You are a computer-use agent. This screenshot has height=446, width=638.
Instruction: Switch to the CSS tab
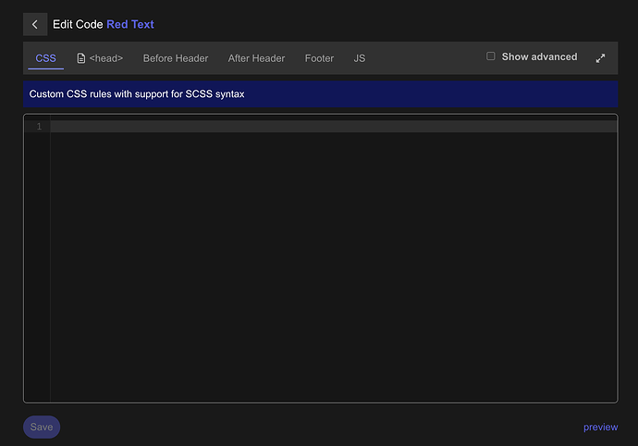(x=45, y=58)
